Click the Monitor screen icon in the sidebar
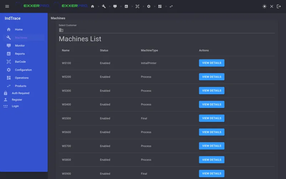This screenshot has height=179, width=286. tap(9, 45)
